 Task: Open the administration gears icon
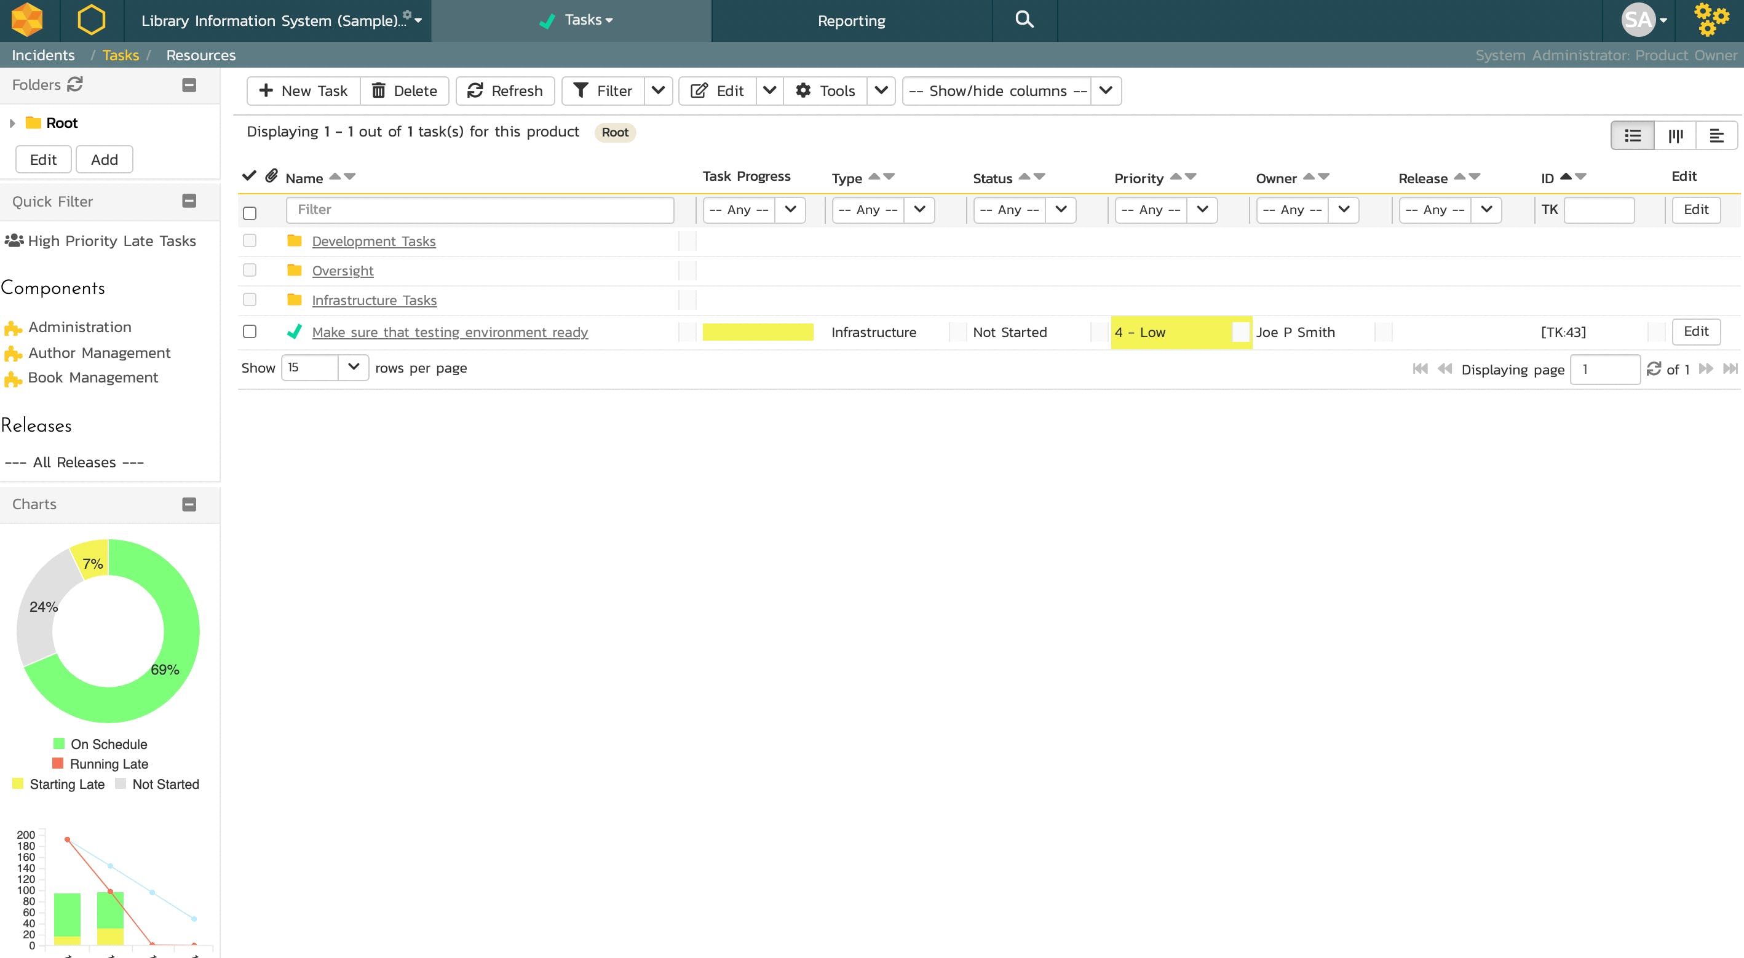[1710, 20]
